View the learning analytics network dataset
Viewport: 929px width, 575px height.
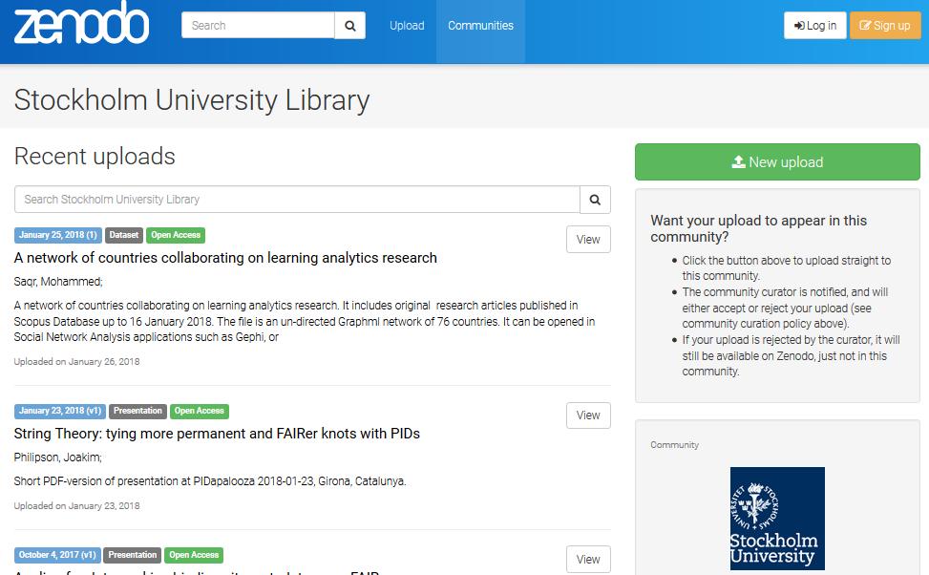pos(588,240)
